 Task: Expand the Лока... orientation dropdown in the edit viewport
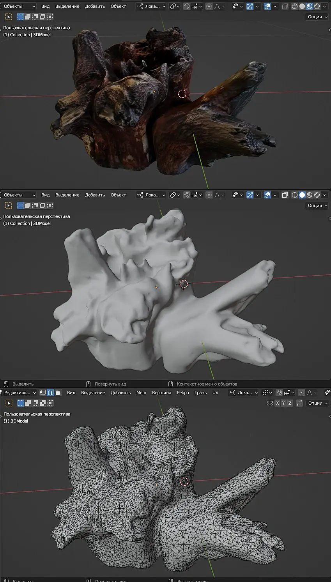[x=244, y=393]
